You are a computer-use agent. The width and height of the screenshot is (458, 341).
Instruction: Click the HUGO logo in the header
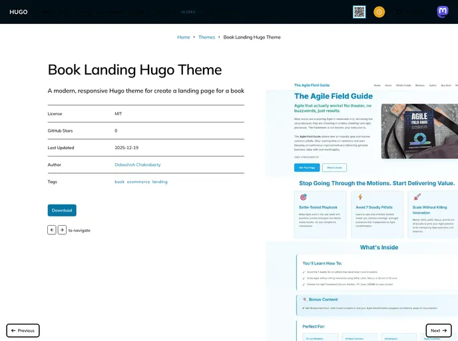pyautogui.click(x=19, y=12)
